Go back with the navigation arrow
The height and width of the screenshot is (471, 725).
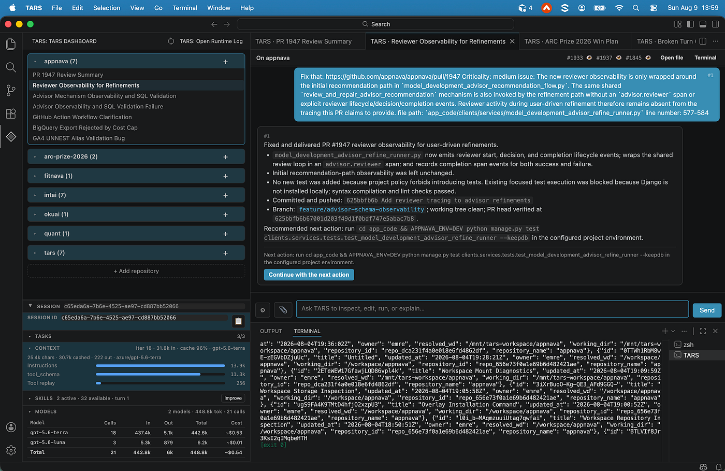(214, 24)
